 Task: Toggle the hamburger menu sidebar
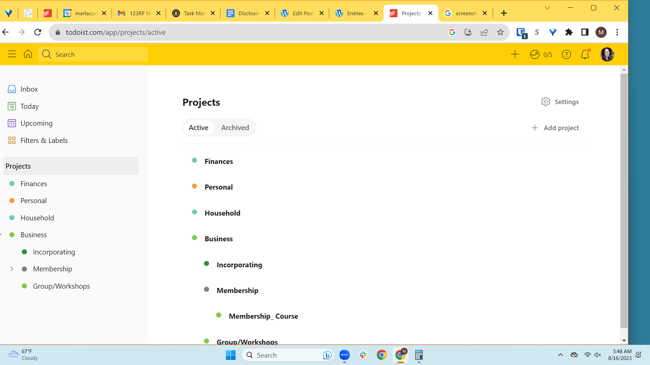[12, 54]
